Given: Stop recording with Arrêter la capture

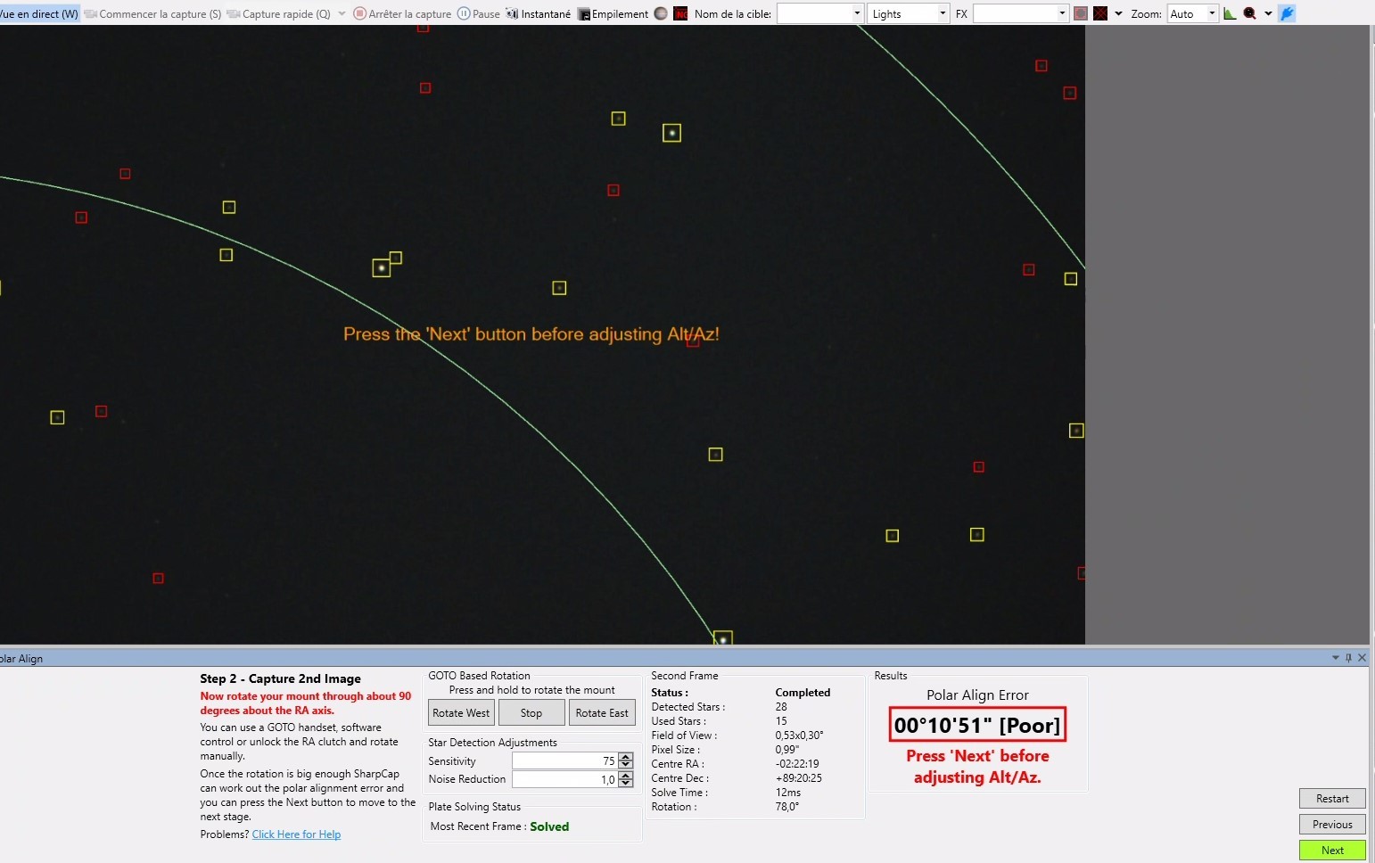Looking at the screenshot, I should (402, 13).
